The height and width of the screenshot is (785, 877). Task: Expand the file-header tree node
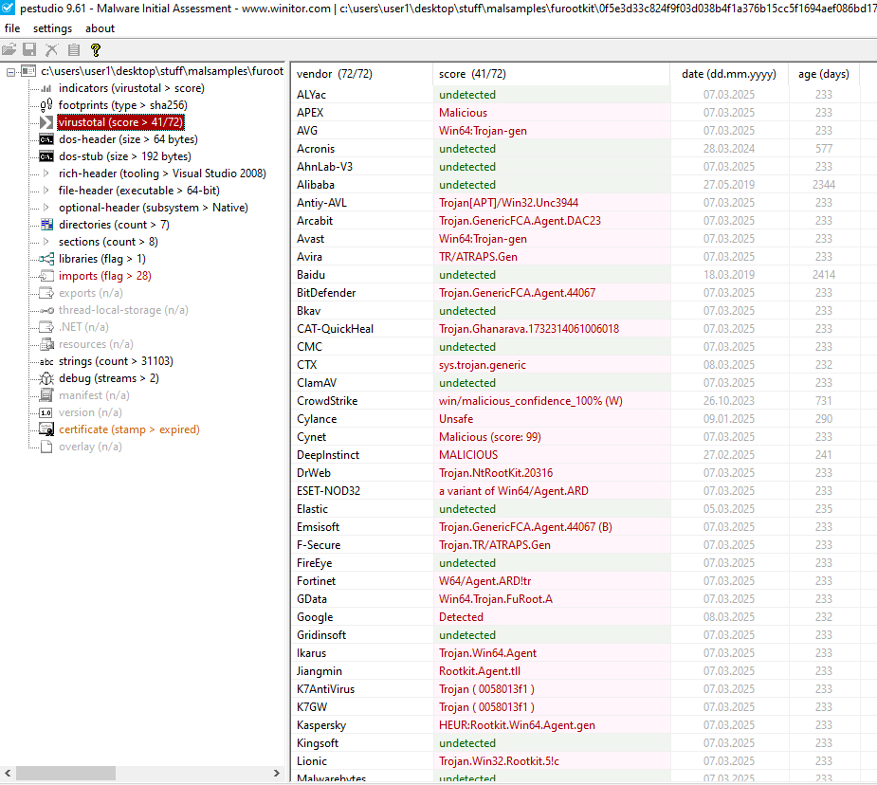[x=46, y=191]
